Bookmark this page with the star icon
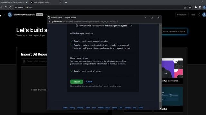The height and width of the screenshot is (115, 206). tap(190, 7)
